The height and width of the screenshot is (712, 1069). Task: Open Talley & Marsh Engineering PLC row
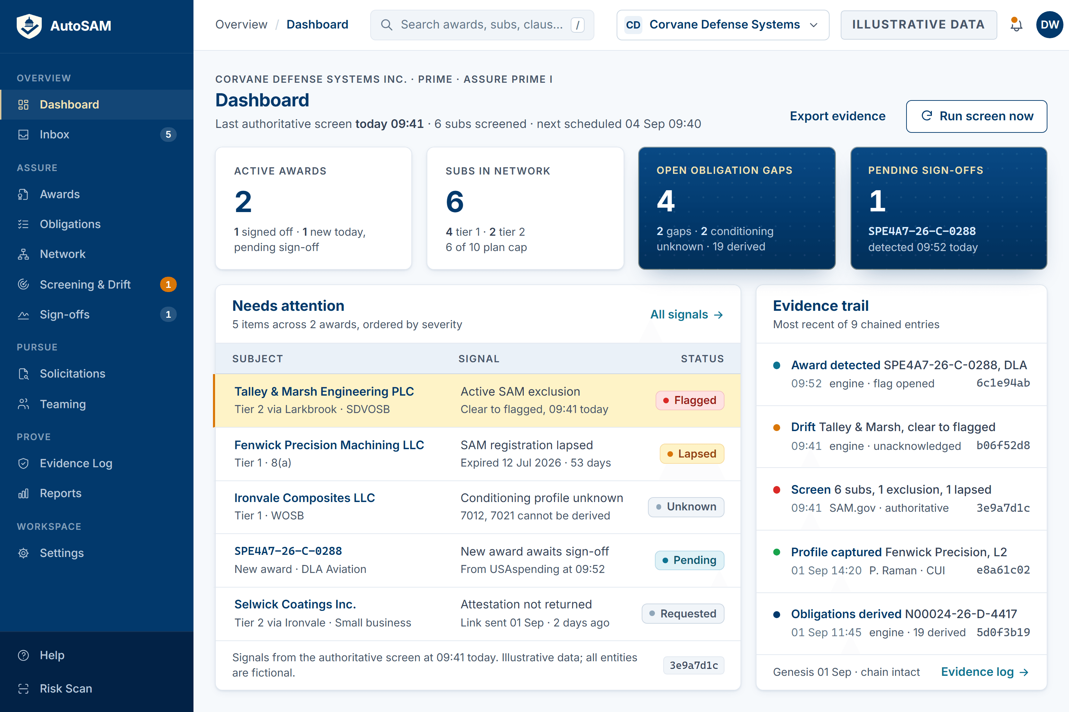[477, 400]
